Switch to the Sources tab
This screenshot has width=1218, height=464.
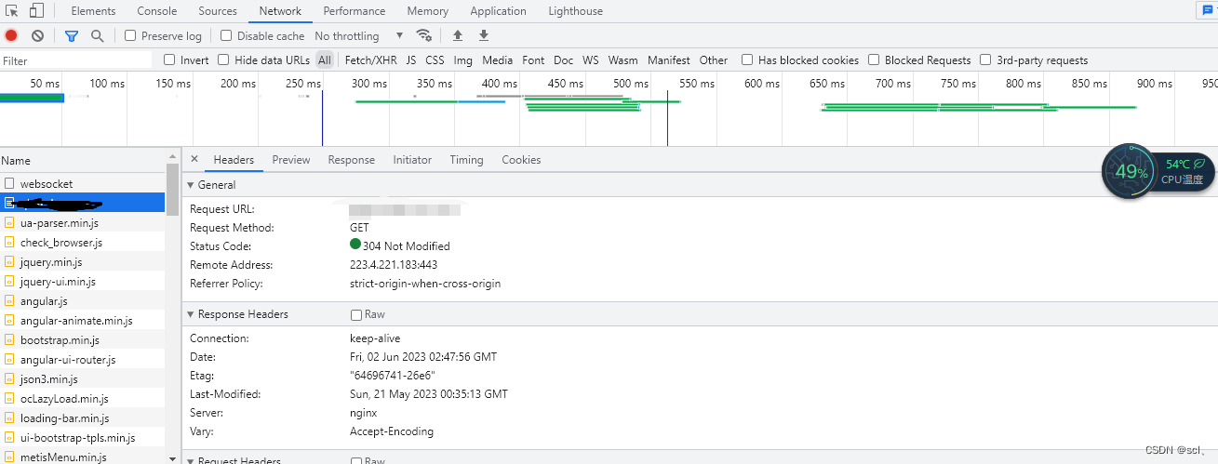click(x=218, y=11)
